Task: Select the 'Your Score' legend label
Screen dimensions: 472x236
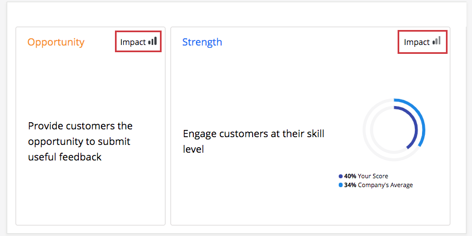Action: coord(373,177)
